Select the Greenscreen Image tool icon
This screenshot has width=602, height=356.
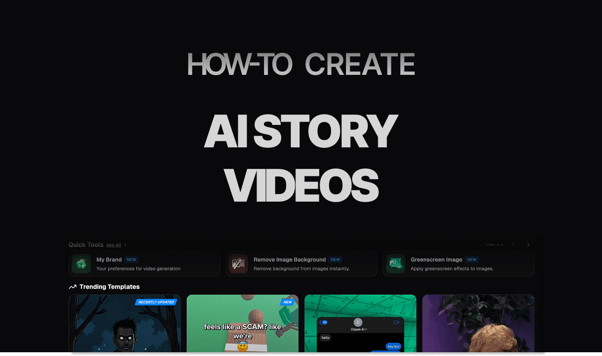(x=396, y=263)
